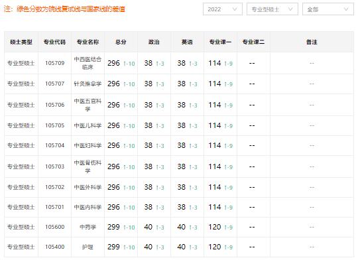358x260 pixels.
Task: Click the 备注 column header
Action: 312,42
